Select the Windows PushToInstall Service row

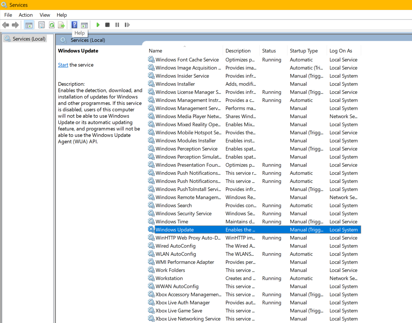(x=254, y=189)
